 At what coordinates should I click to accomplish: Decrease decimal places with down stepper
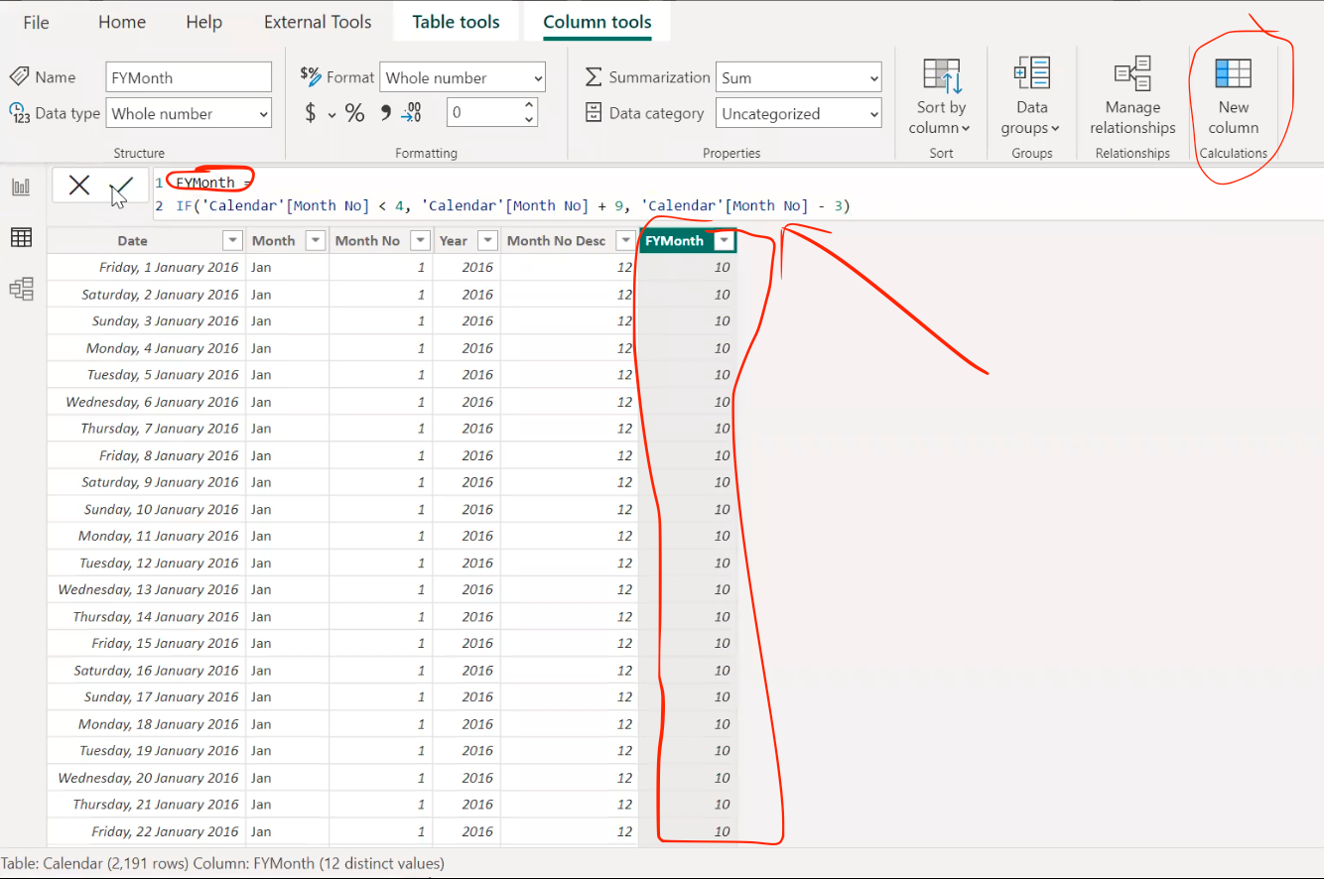(529, 121)
